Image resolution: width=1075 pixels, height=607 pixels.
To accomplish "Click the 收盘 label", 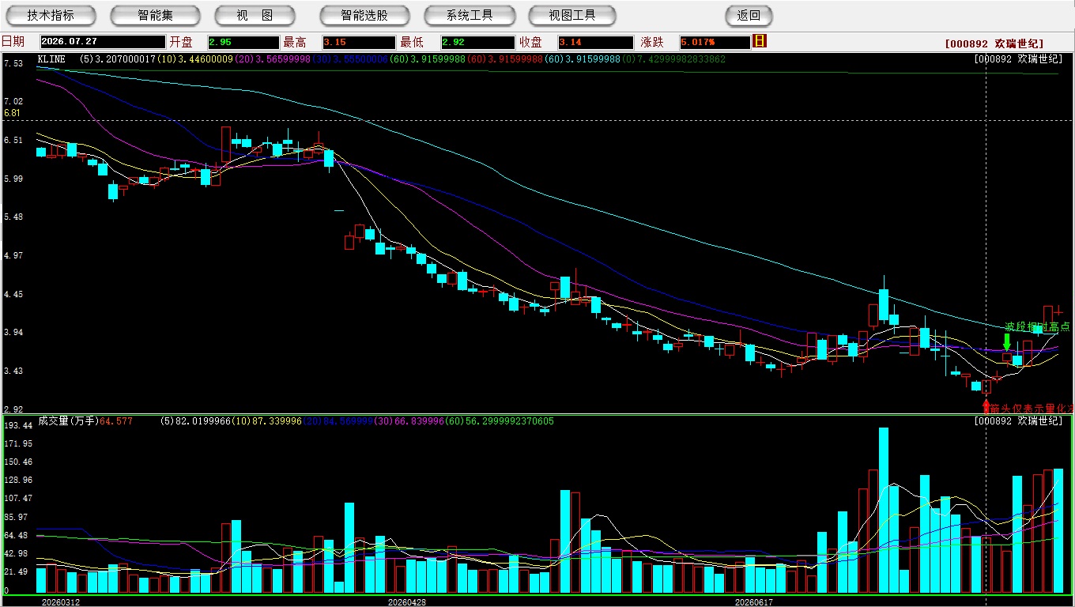I will [x=530, y=42].
